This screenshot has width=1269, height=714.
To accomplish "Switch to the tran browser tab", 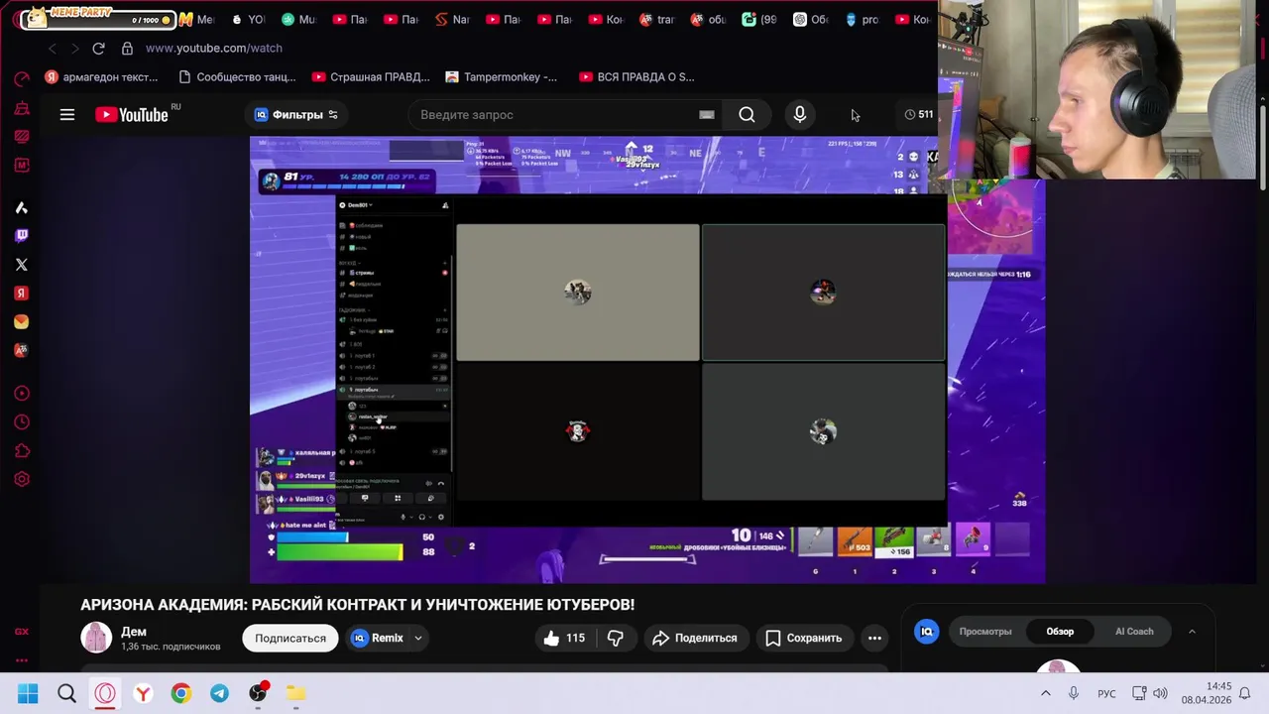I will [656, 19].
